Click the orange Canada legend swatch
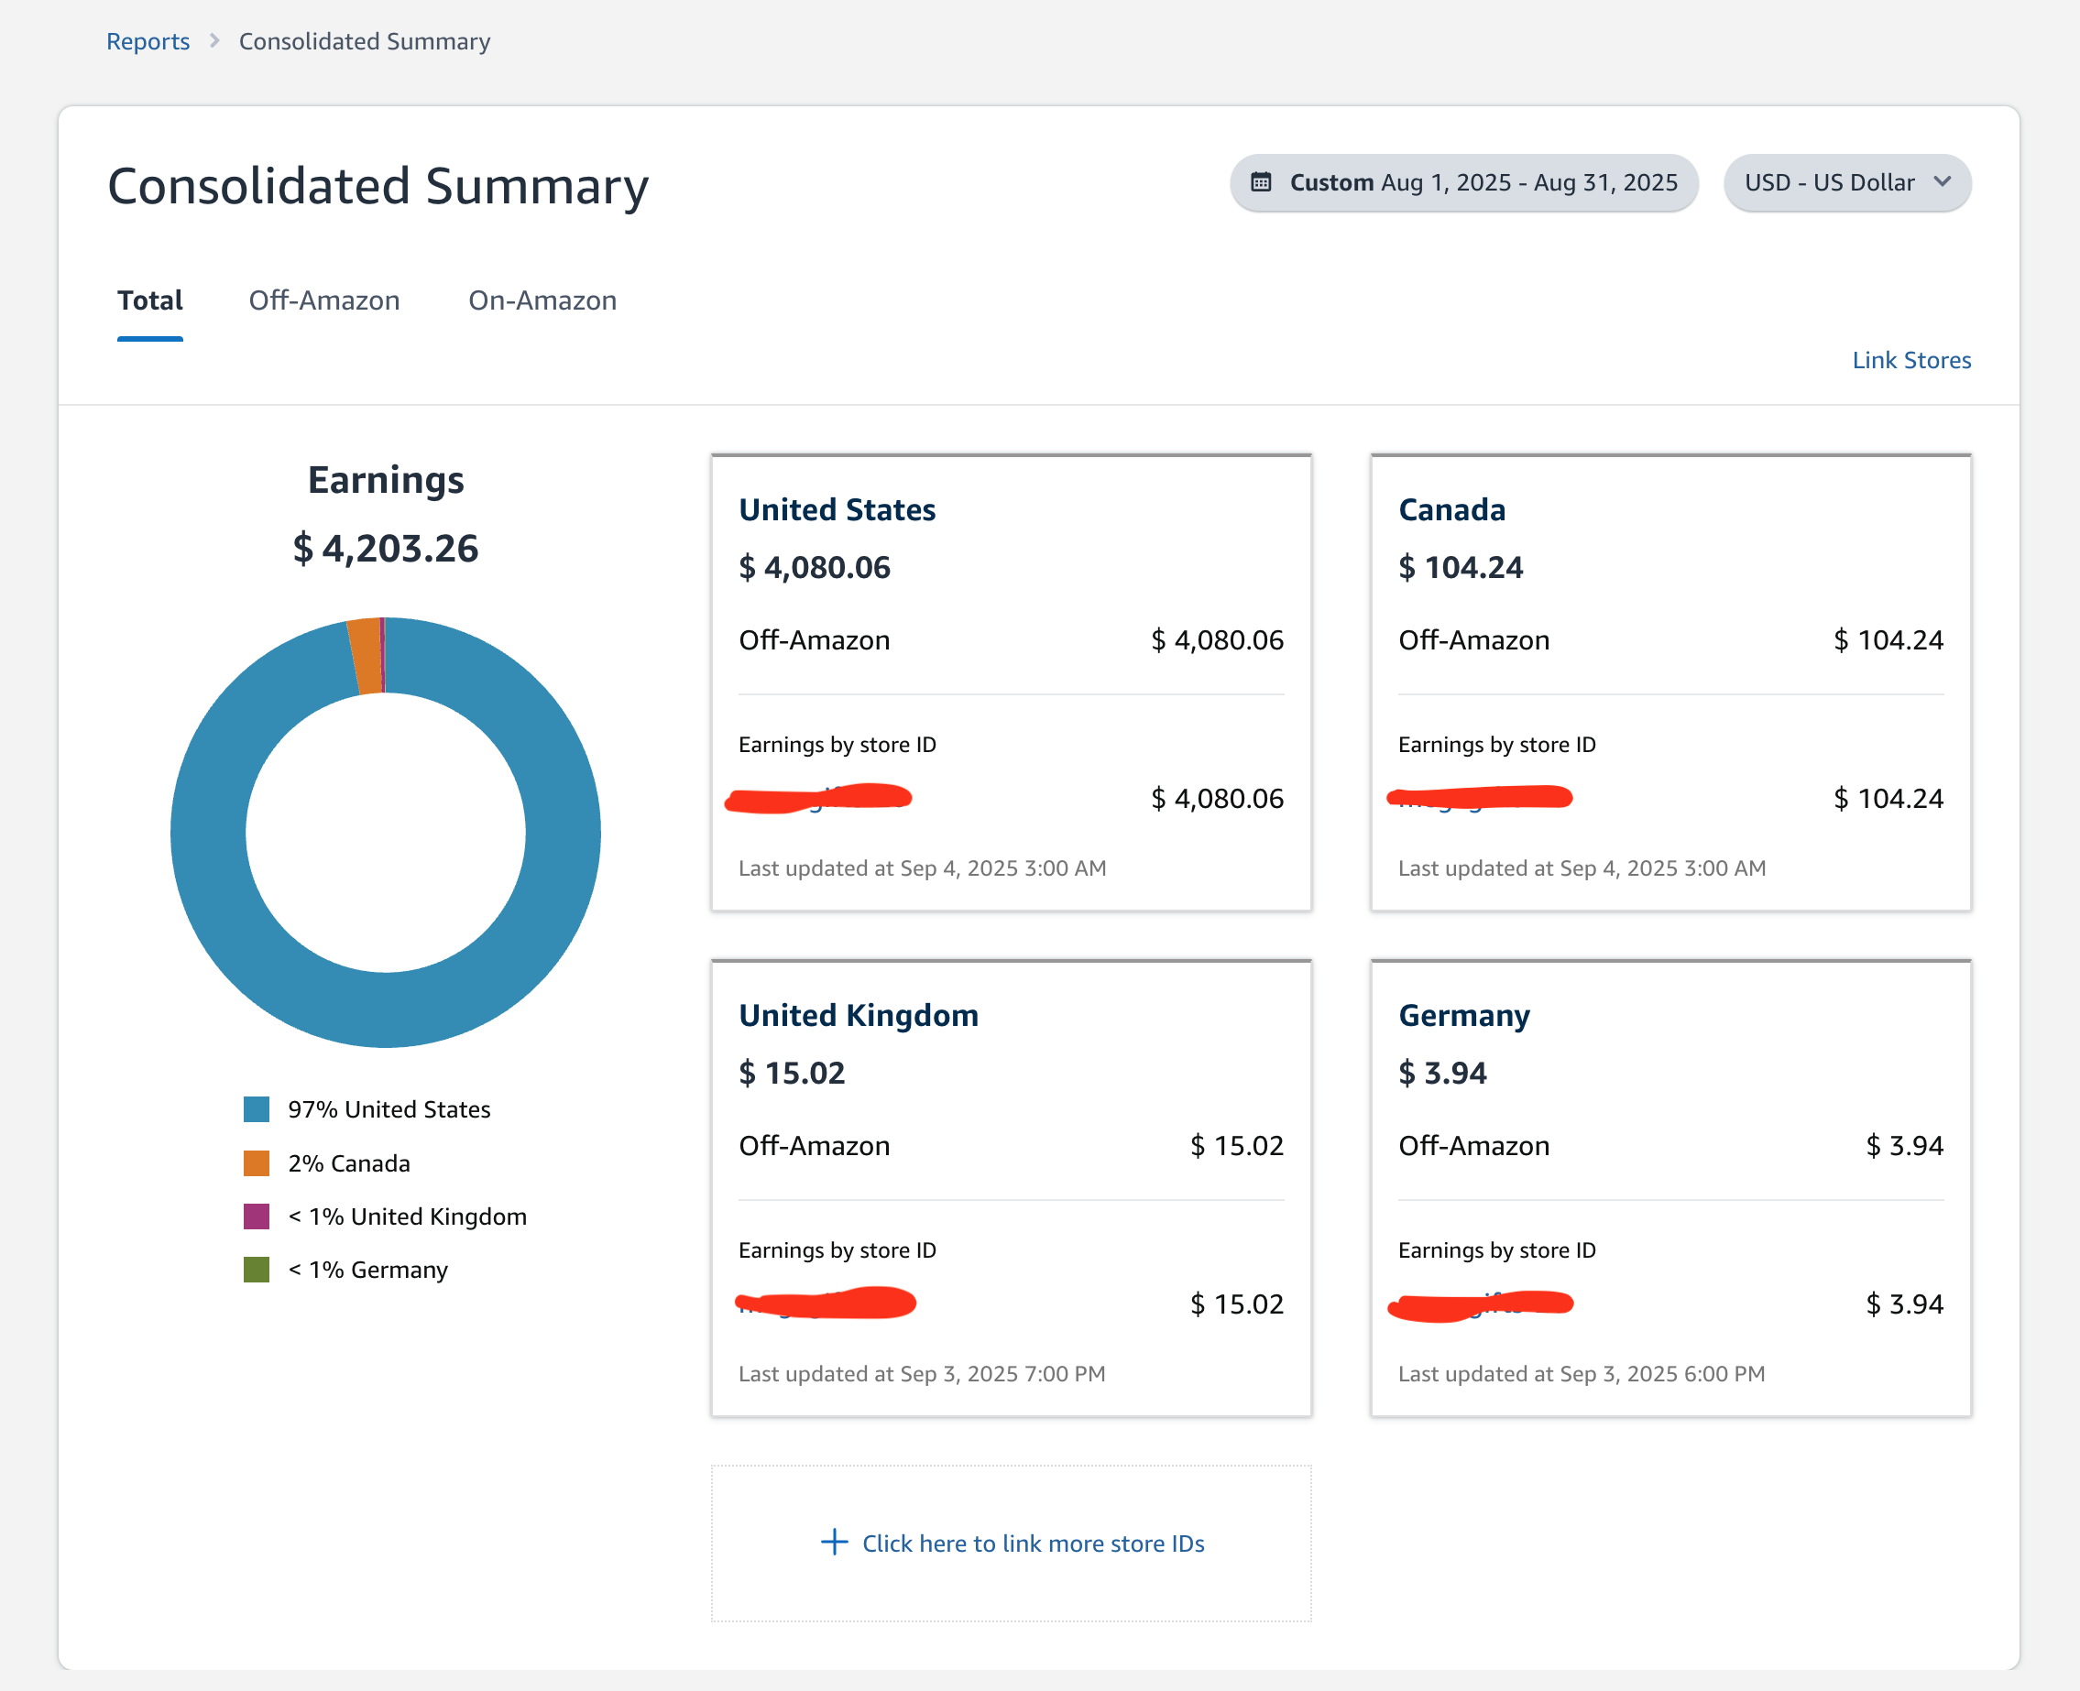Screen dimensions: 2080x1691 pos(257,1163)
